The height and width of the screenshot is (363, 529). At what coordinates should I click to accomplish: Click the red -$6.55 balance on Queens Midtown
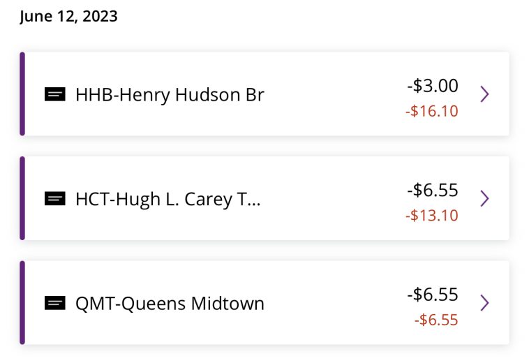(x=436, y=320)
